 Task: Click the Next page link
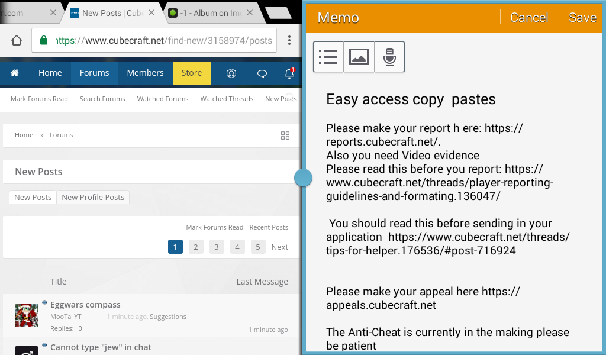pos(280,247)
